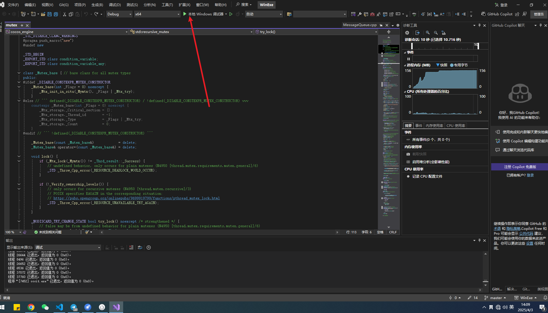The width and height of the screenshot is (548, 313).
Task: Collapse the class _Mutex_base code block
Action: click(x=19, y=73)
